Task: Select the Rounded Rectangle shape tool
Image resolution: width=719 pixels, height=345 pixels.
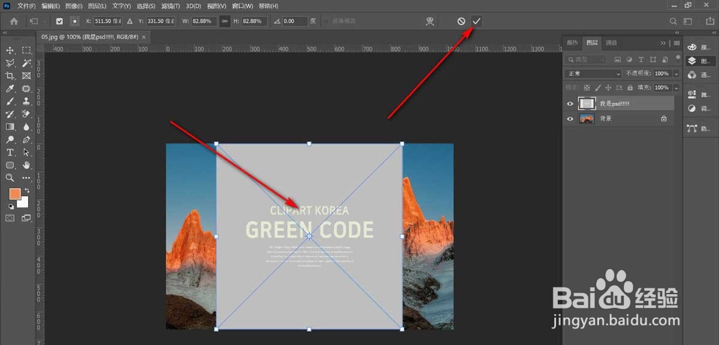Action: point(10,165)
